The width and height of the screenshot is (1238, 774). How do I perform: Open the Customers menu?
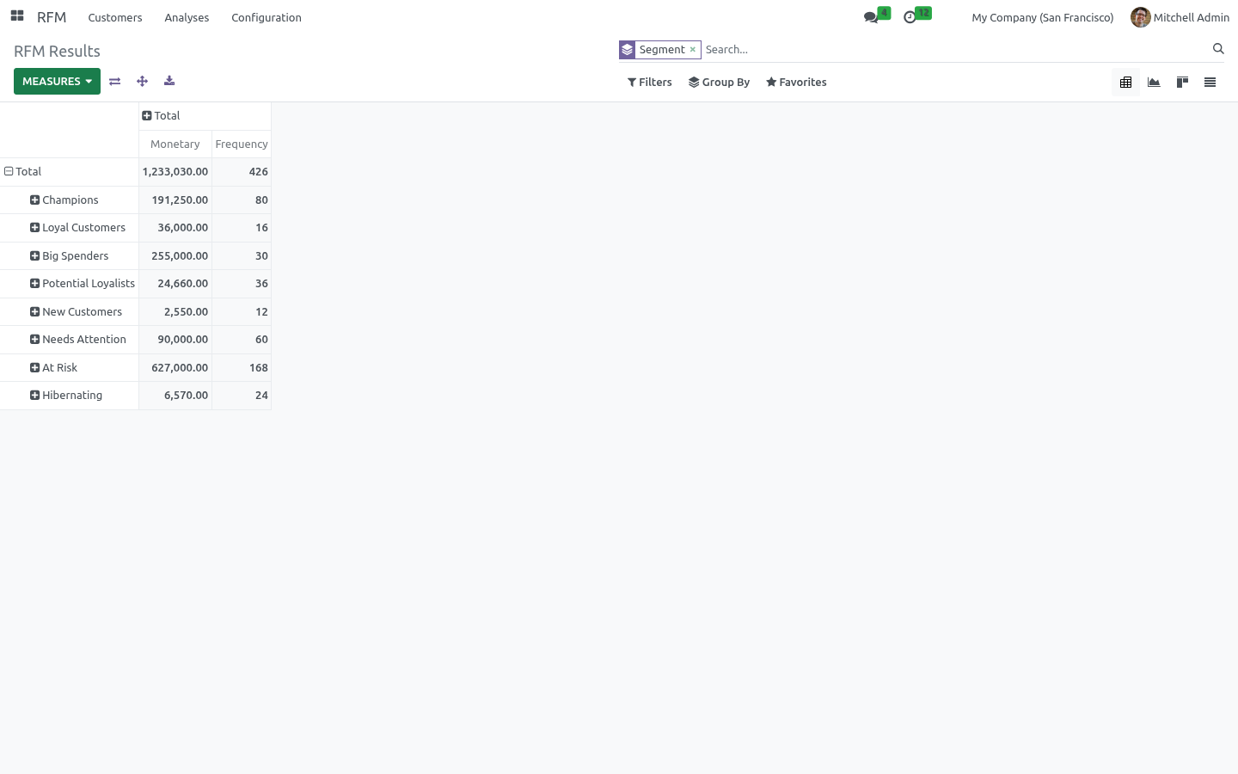(x=115, y=17)
